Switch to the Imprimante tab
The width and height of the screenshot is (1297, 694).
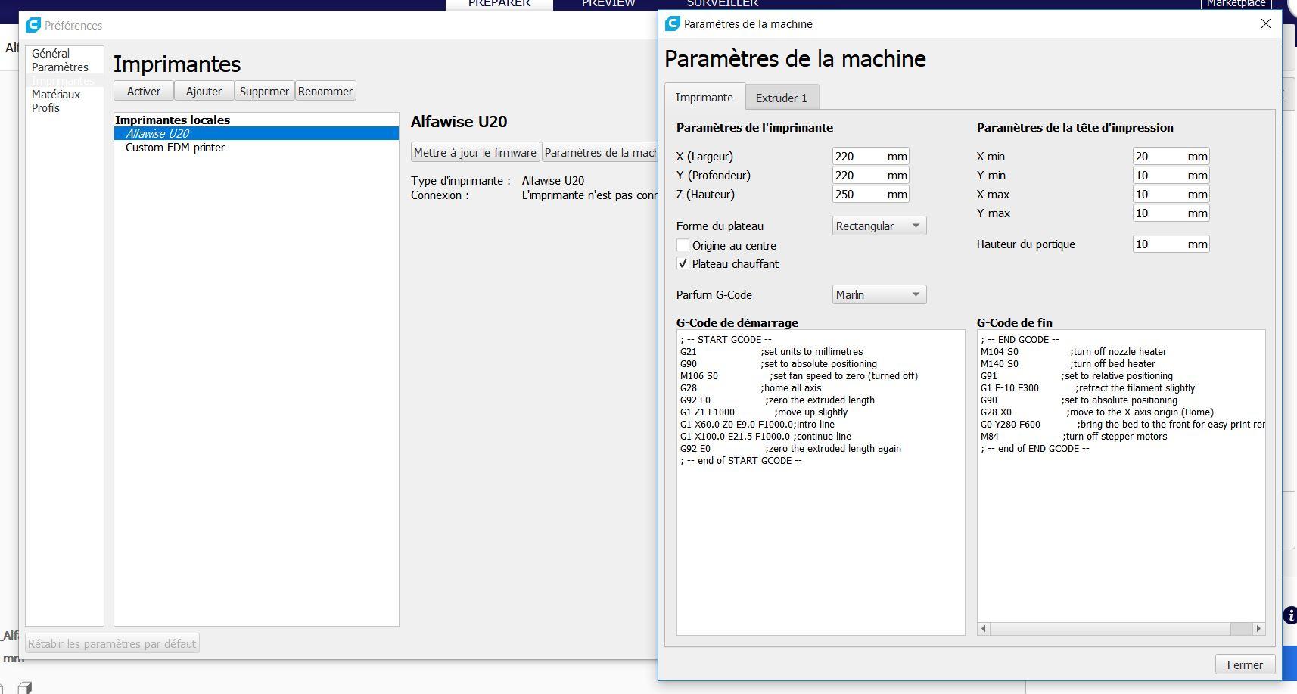[704, 97]
